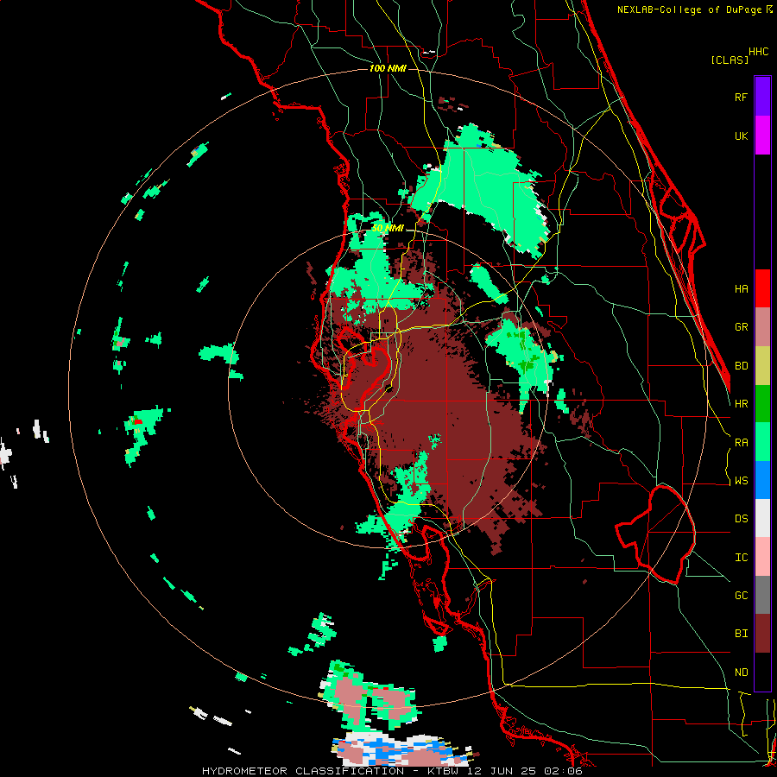The height and width of the screenshot is (777, 777).
Task: Click the [CLAS] legend heading
Action: coord(730,60)
